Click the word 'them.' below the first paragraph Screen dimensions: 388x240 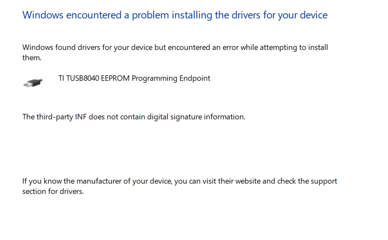coord(32,57)
